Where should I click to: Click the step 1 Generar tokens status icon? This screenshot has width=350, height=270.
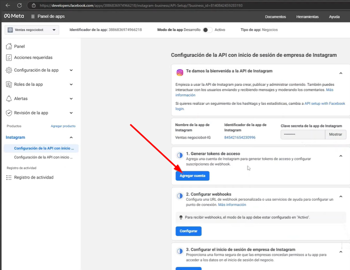[x=180, y=155]
